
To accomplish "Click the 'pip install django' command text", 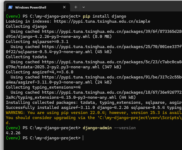I will click(x=104, y=16).
